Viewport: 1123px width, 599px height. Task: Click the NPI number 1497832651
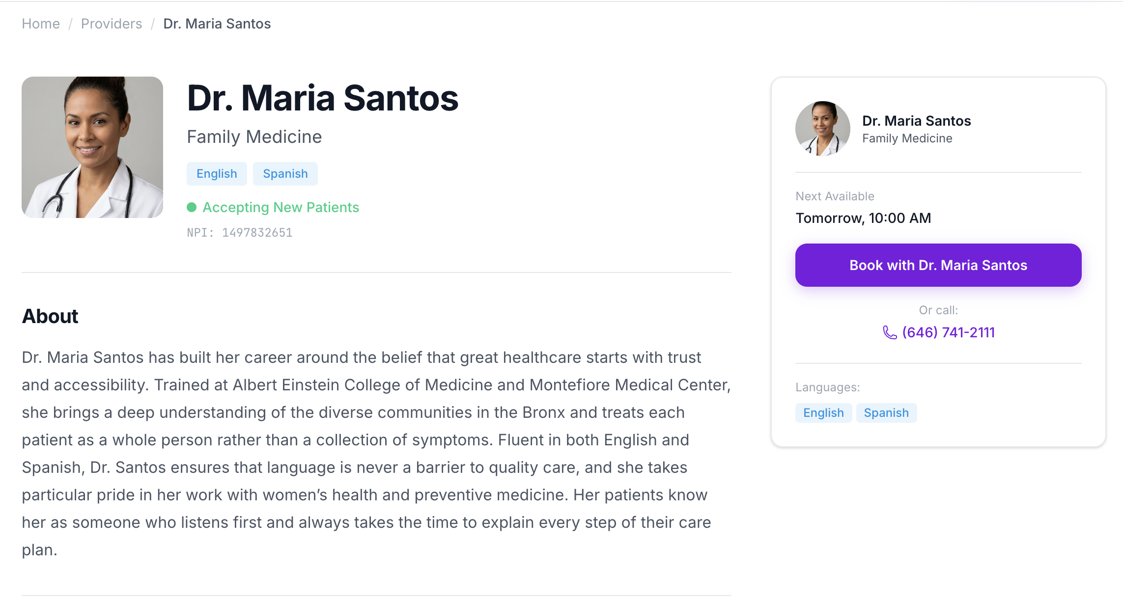click(x=257, y=233)
